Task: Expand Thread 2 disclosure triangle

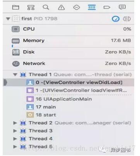Action: pos(15,123)
